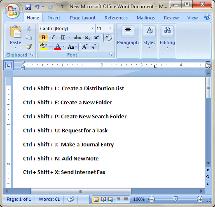Screen dimensions: 215x207
Task: Cut selection with the scissors icon
Action: point(28,28)
